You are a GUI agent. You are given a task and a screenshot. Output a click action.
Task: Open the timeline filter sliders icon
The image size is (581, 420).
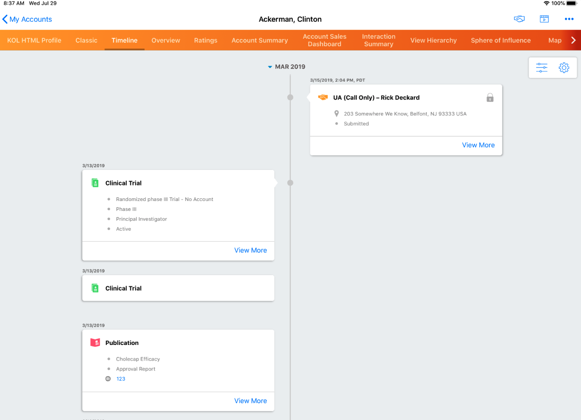click(x=541, y=68)
